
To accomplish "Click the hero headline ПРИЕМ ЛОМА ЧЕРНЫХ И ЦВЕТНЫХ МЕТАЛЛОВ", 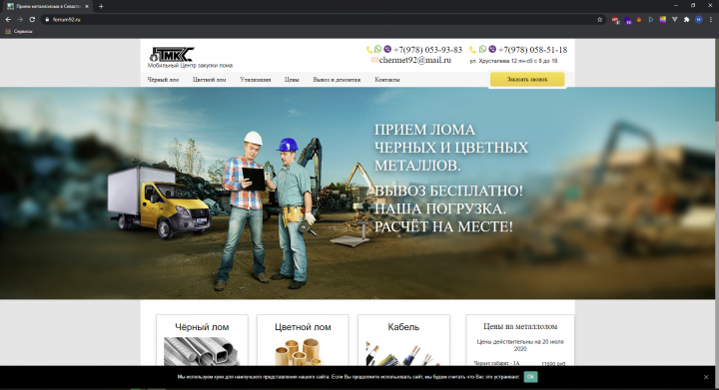I will pyautogui.click(x=451, y=148).
